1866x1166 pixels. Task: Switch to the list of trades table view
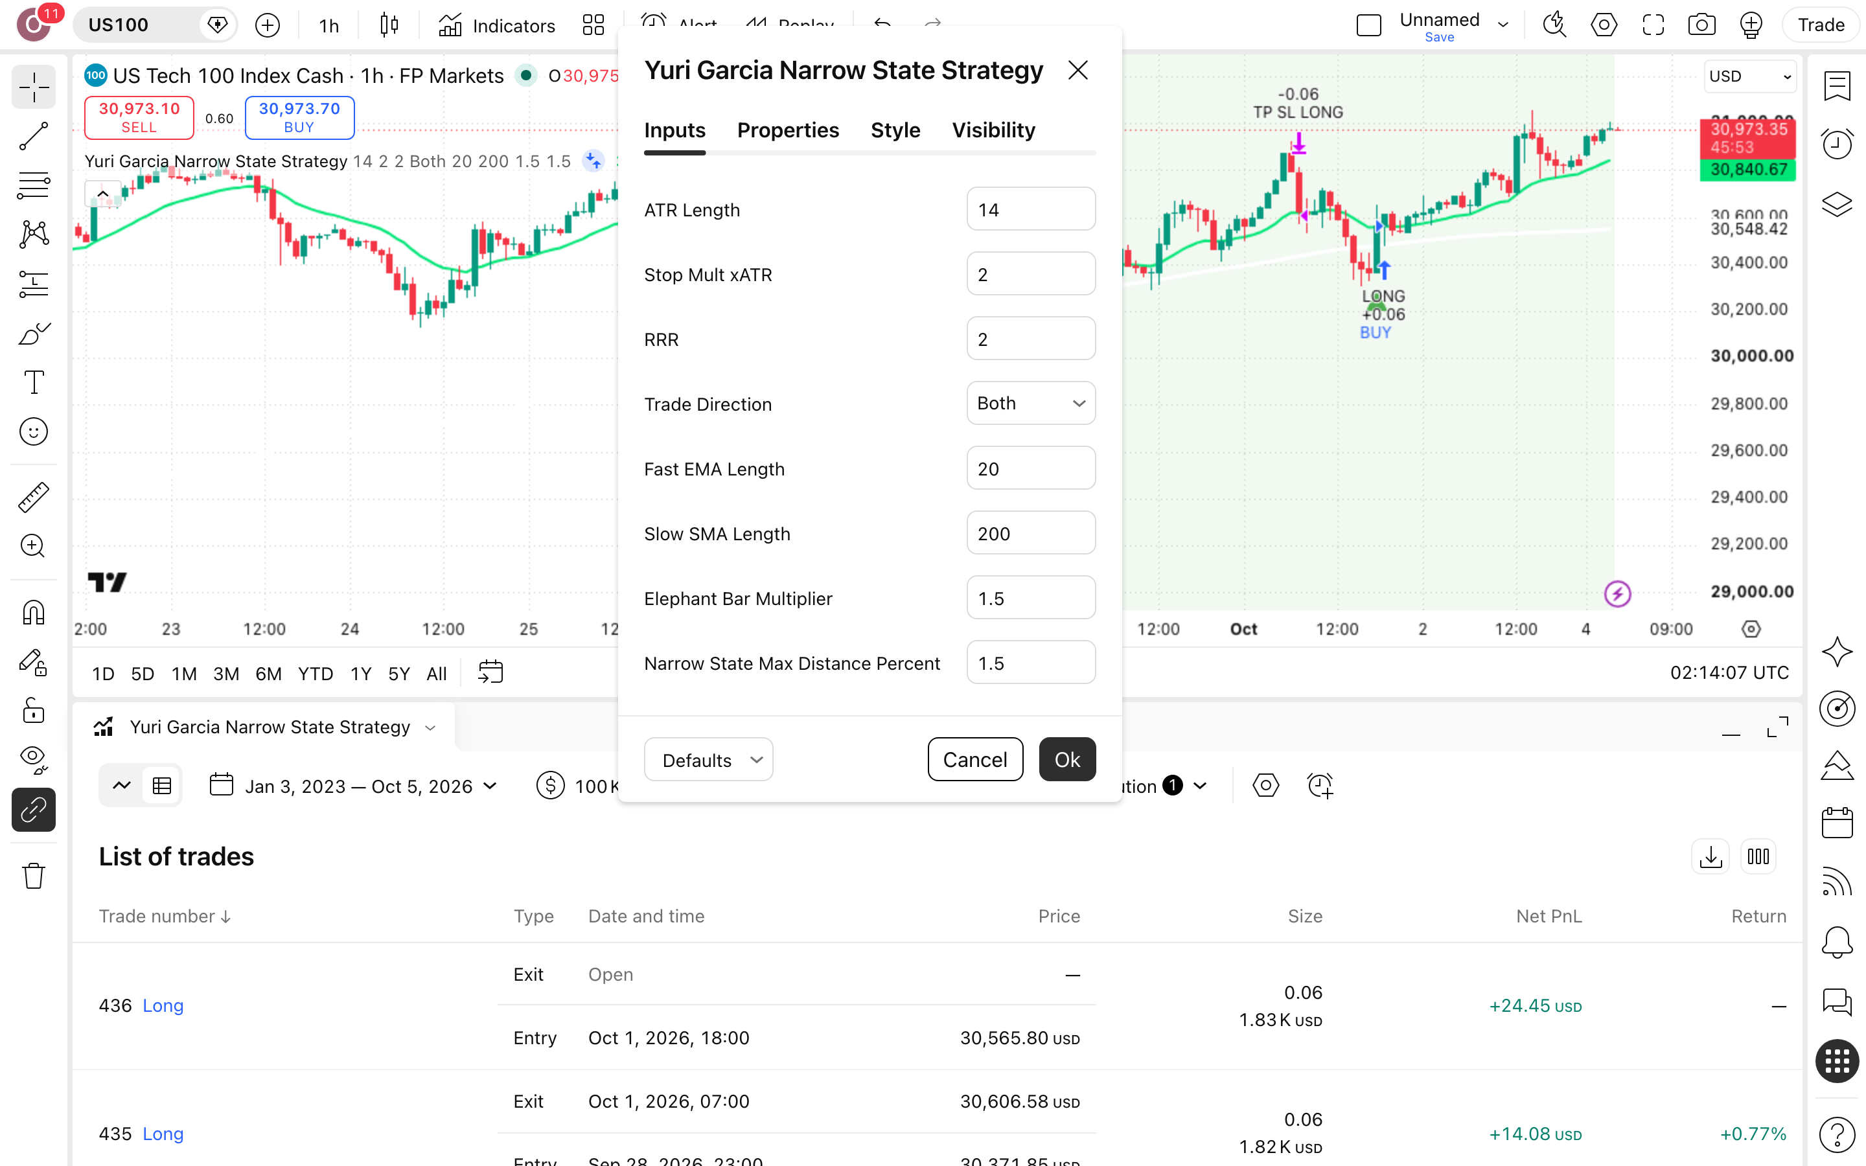point(161,786)
